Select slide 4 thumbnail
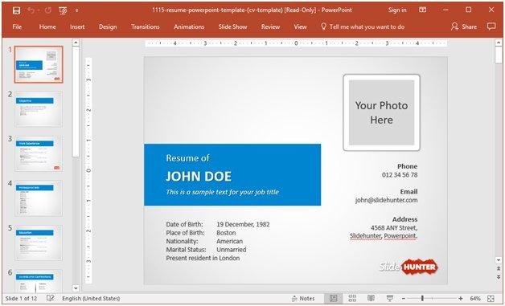 tap(39, 198)
